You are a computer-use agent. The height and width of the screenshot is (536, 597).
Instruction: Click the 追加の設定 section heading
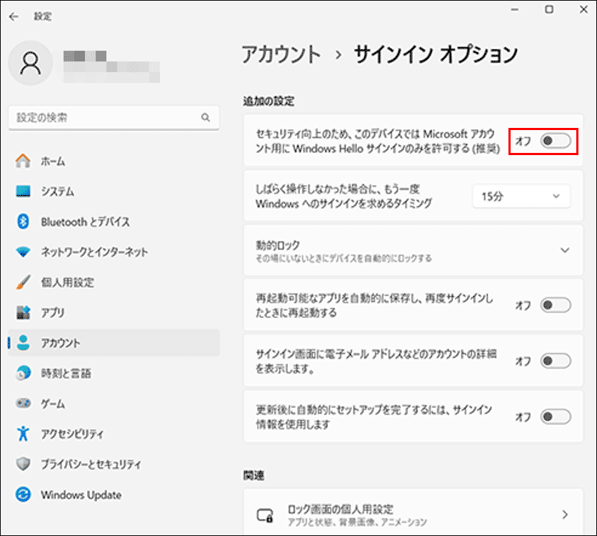[x=269, y=101]
